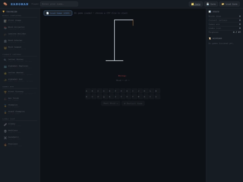Select the Alphabet Explorer map icon
This screenshot has width=243, height=182.
(5, 67)
